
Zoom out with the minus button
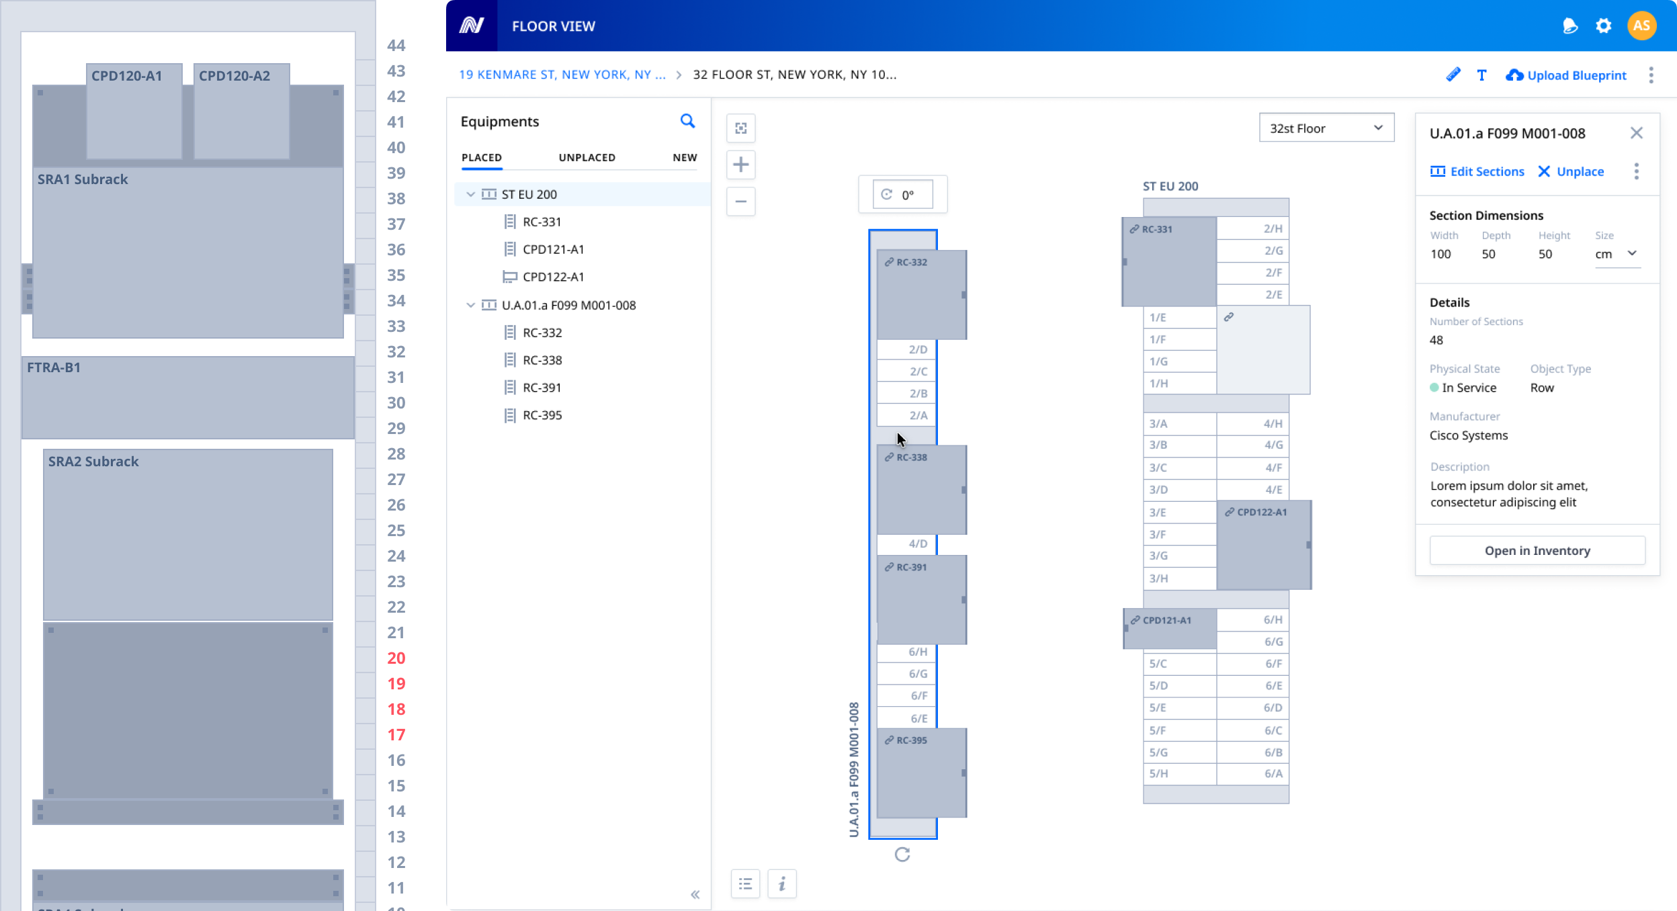tap(741, 202)
